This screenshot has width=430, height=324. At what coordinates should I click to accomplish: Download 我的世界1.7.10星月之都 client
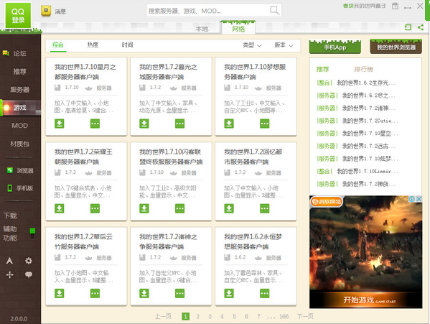(x=60, y=124)
